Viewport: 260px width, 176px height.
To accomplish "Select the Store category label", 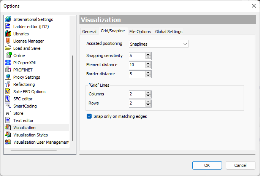I will click(x=18, y=113).
